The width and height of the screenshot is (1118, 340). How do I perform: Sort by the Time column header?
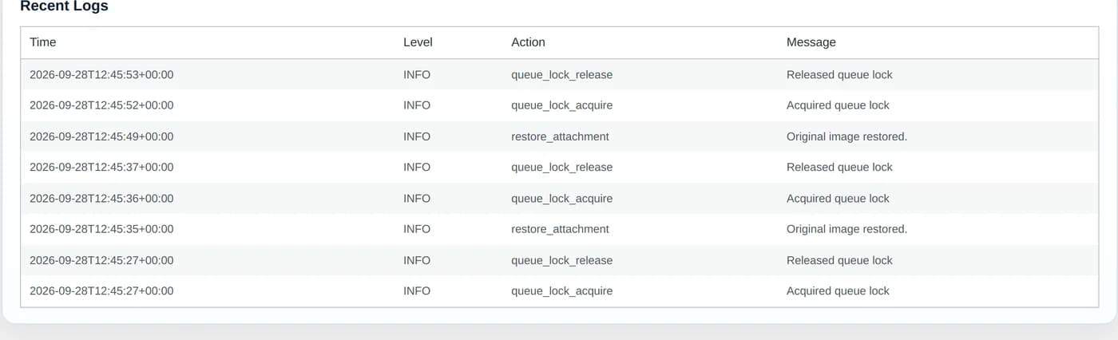pos(43,42)
